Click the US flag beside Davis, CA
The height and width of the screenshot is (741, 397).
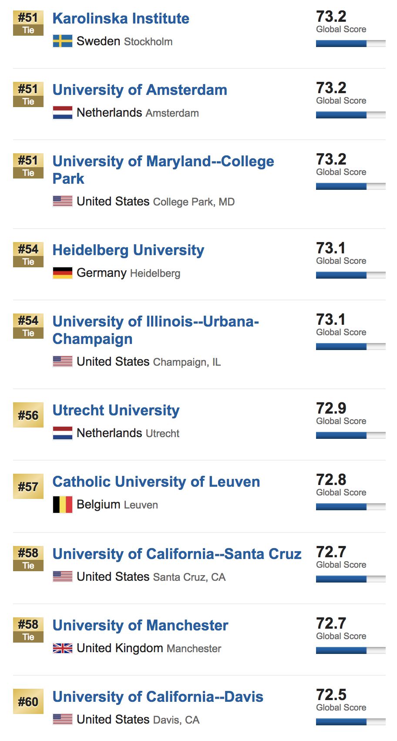click(62, 720)
